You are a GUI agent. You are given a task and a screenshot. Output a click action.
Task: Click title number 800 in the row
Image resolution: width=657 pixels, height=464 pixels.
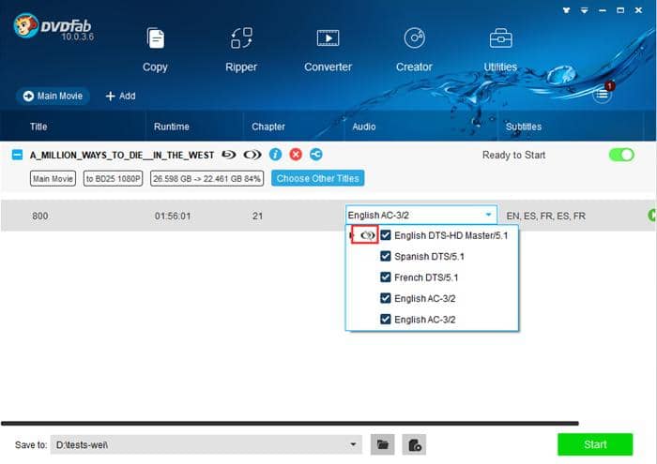tap(40, 216)
